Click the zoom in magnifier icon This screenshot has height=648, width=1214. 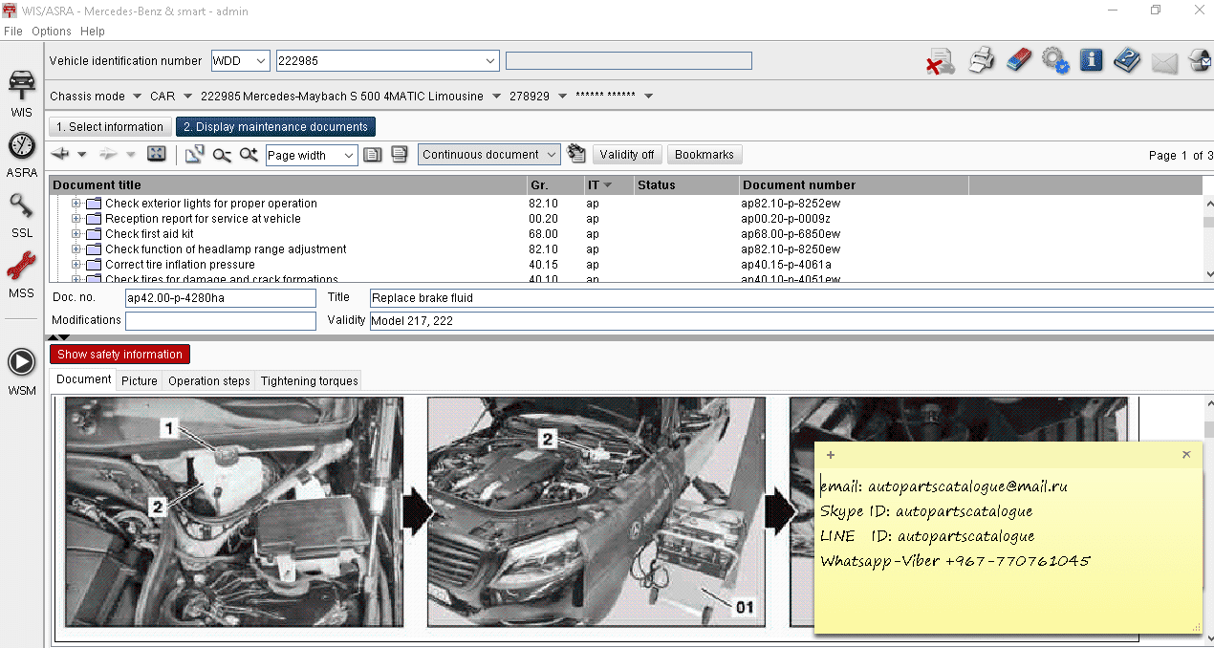(249, 155)
